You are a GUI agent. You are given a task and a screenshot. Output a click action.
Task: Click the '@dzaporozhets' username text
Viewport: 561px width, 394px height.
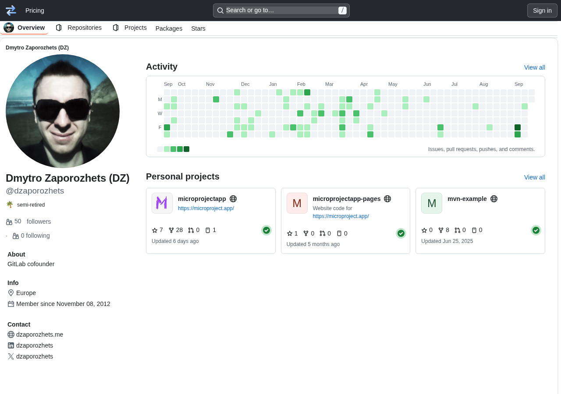pyautogui.click(x=35, y=191)
